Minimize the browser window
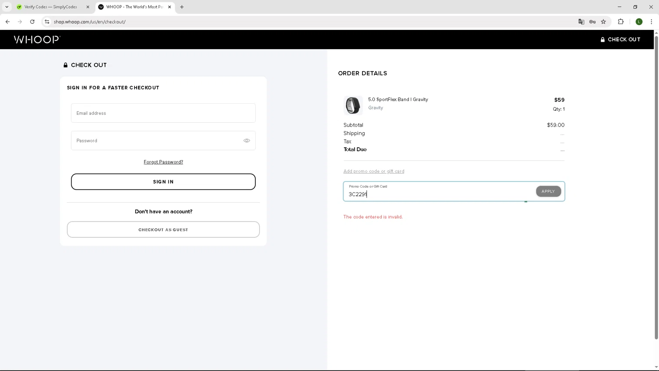 tap(619, 7)
